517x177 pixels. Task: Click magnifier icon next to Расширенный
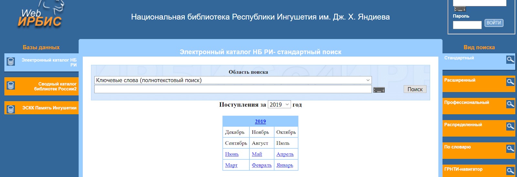pos(510,82)
